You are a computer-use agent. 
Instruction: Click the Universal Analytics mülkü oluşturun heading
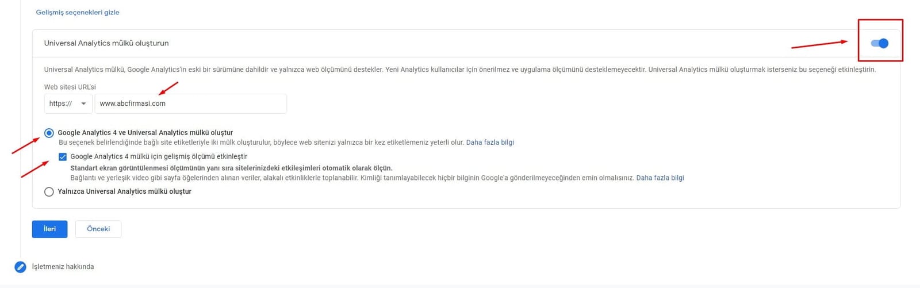point(106,43)
